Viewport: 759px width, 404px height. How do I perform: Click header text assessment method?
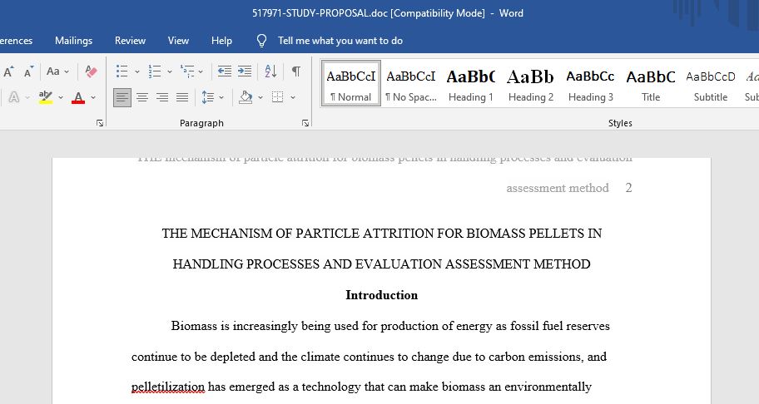(558, 188)
